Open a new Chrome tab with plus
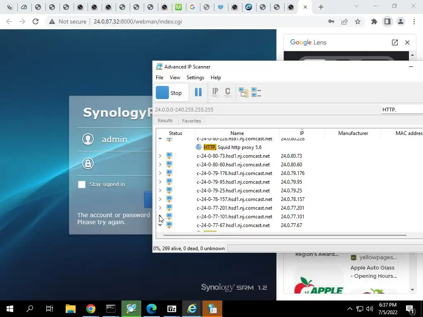 point(321,7)
